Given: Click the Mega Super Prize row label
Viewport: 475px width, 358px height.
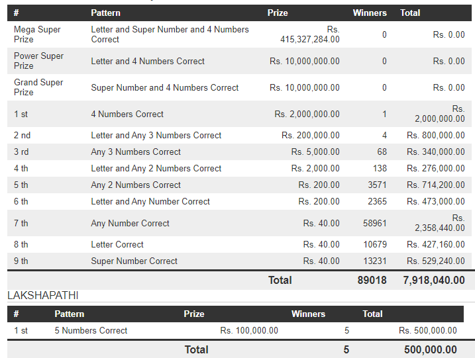Looking at the screenshot, I should (37, 34).
